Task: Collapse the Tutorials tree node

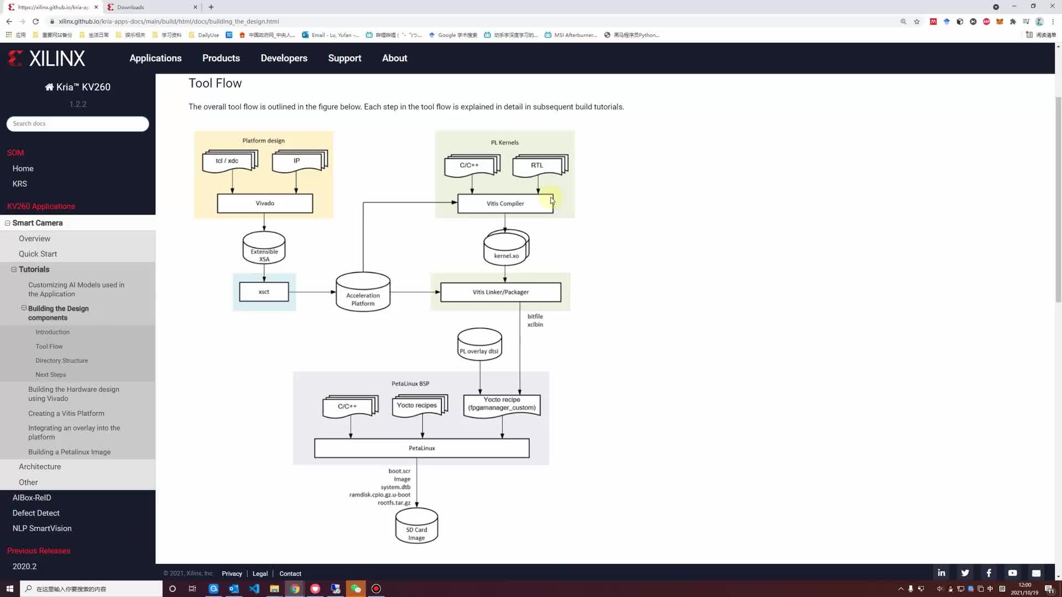Action: 14,269
